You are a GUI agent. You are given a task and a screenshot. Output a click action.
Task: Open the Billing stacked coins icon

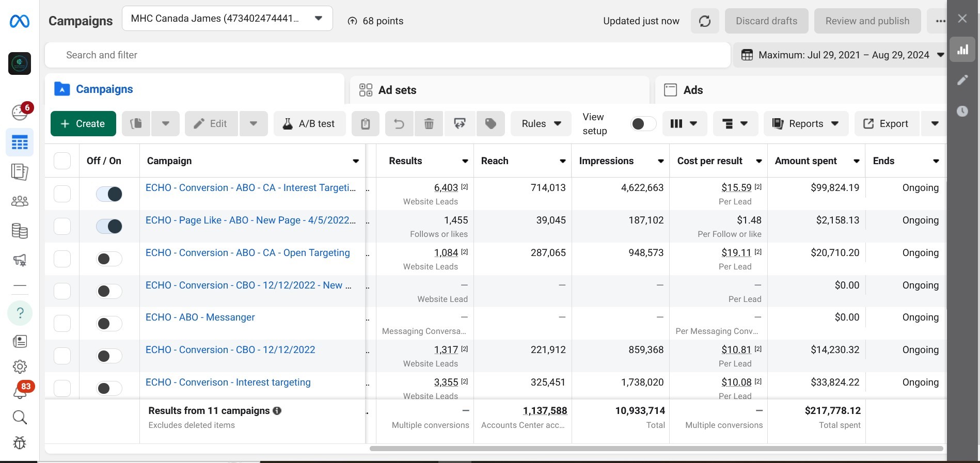click(20, 231)
